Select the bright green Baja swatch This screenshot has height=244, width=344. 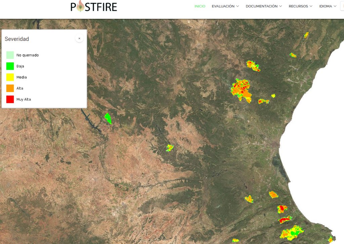(10, 66)
